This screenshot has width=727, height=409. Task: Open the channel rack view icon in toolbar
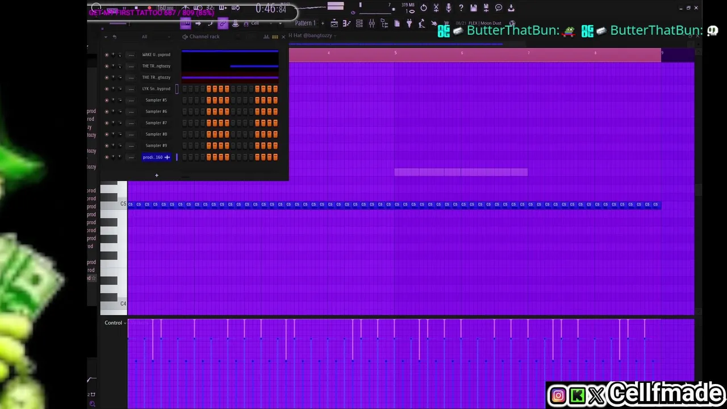[359, 23]
